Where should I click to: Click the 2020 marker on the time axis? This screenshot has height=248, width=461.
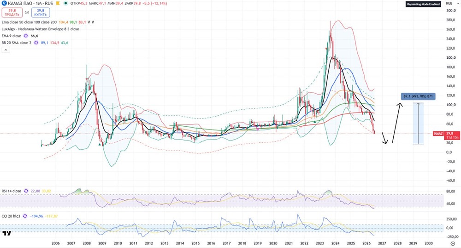[x=273, y=243]
